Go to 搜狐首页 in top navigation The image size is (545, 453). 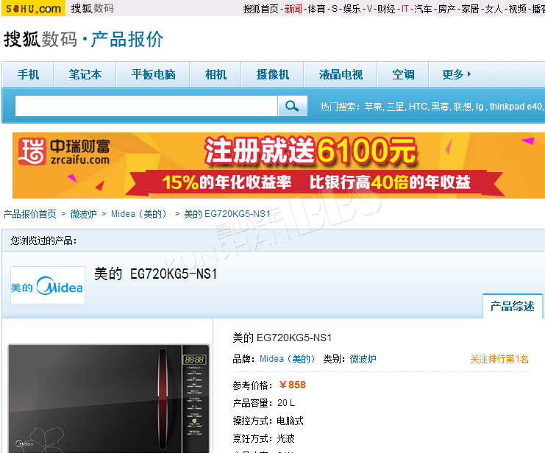pos(260,9)
